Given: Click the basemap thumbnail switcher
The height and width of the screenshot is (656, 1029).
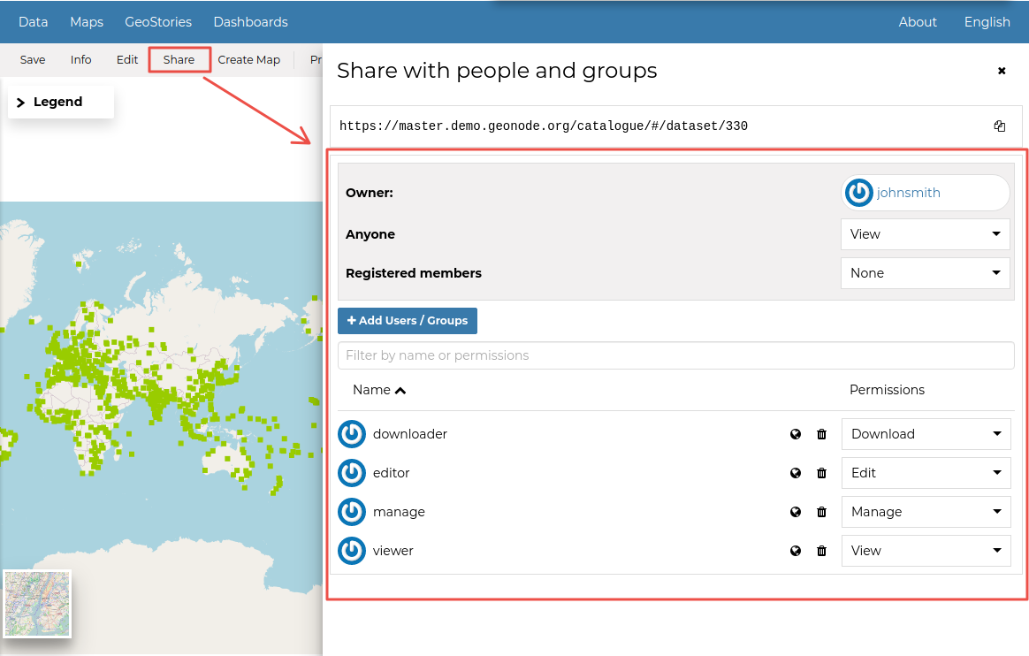Looking at the screenshot, I should click(37, 604).
